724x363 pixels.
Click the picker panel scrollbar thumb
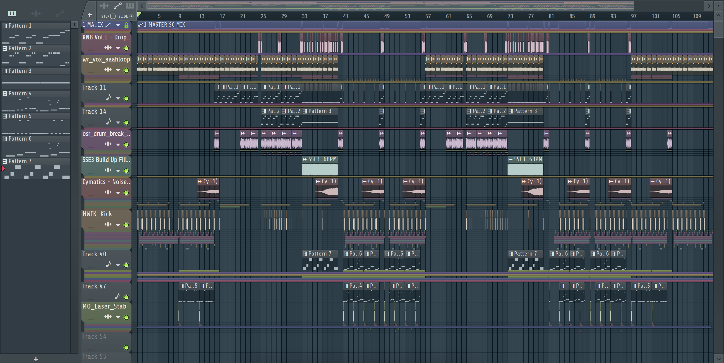pos(74,25)
